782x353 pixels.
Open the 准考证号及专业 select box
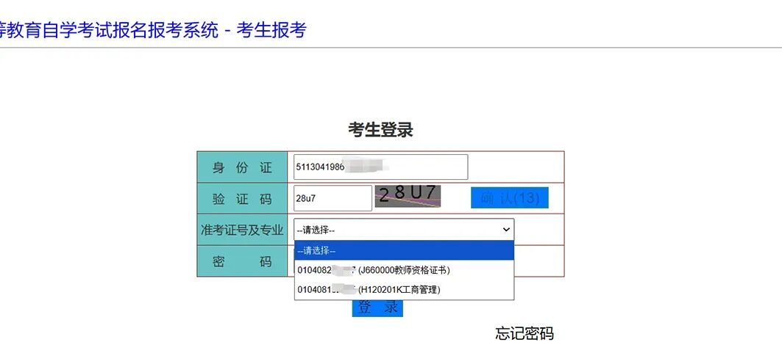397,230
